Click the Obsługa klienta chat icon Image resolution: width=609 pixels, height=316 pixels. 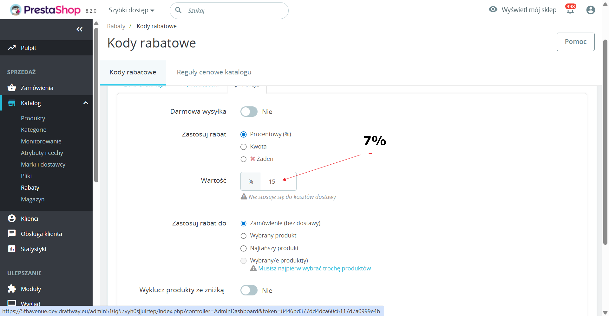pos(12,234)
